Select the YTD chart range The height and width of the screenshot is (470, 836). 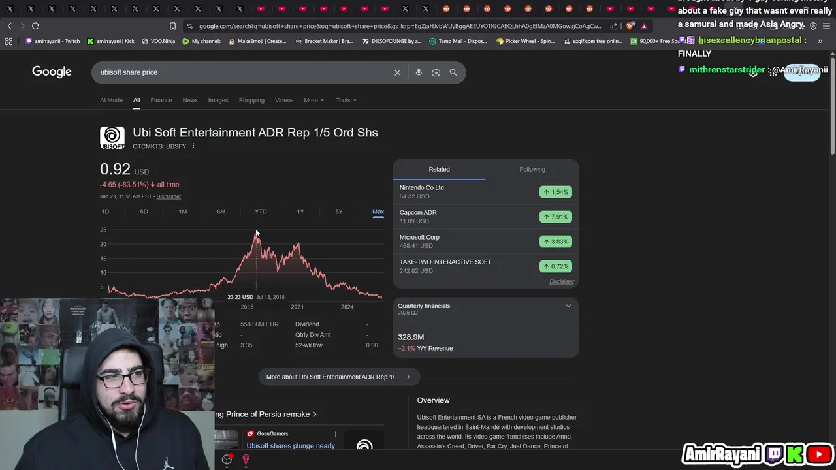pyautogui.click(x=261, y=211)
